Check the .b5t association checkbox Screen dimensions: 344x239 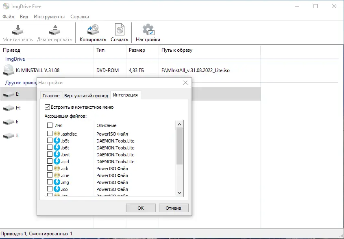50,140
